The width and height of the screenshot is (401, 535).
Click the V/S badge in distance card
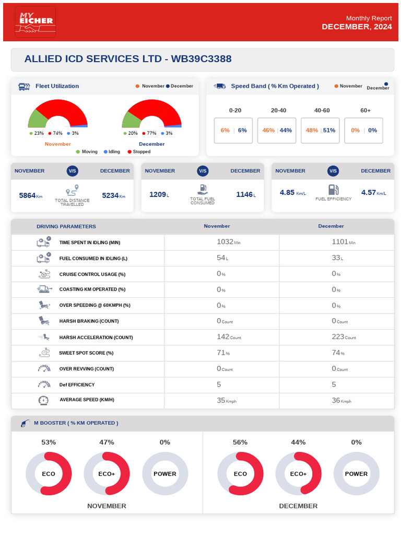[x=72, y=171]
